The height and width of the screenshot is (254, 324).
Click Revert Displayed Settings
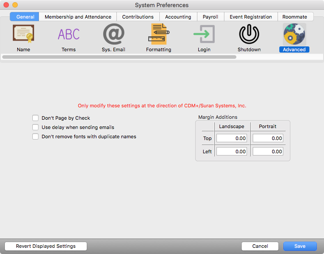click(46, 246)
